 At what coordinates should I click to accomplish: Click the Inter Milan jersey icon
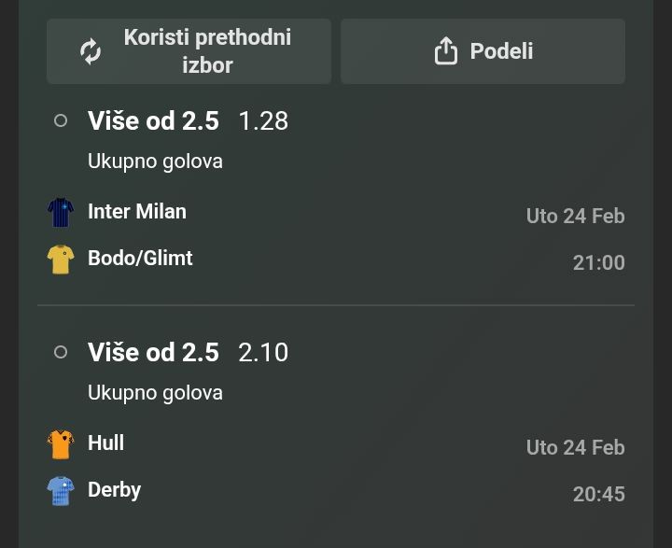pyautogui.click(x=61, y=213)
